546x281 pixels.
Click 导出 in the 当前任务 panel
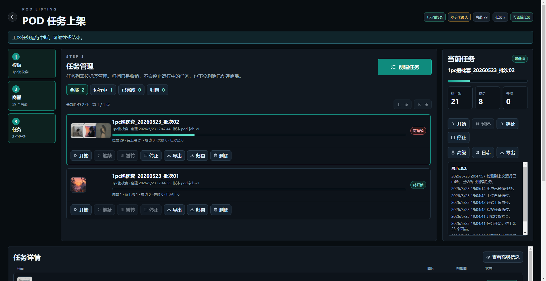pos(508,153)
